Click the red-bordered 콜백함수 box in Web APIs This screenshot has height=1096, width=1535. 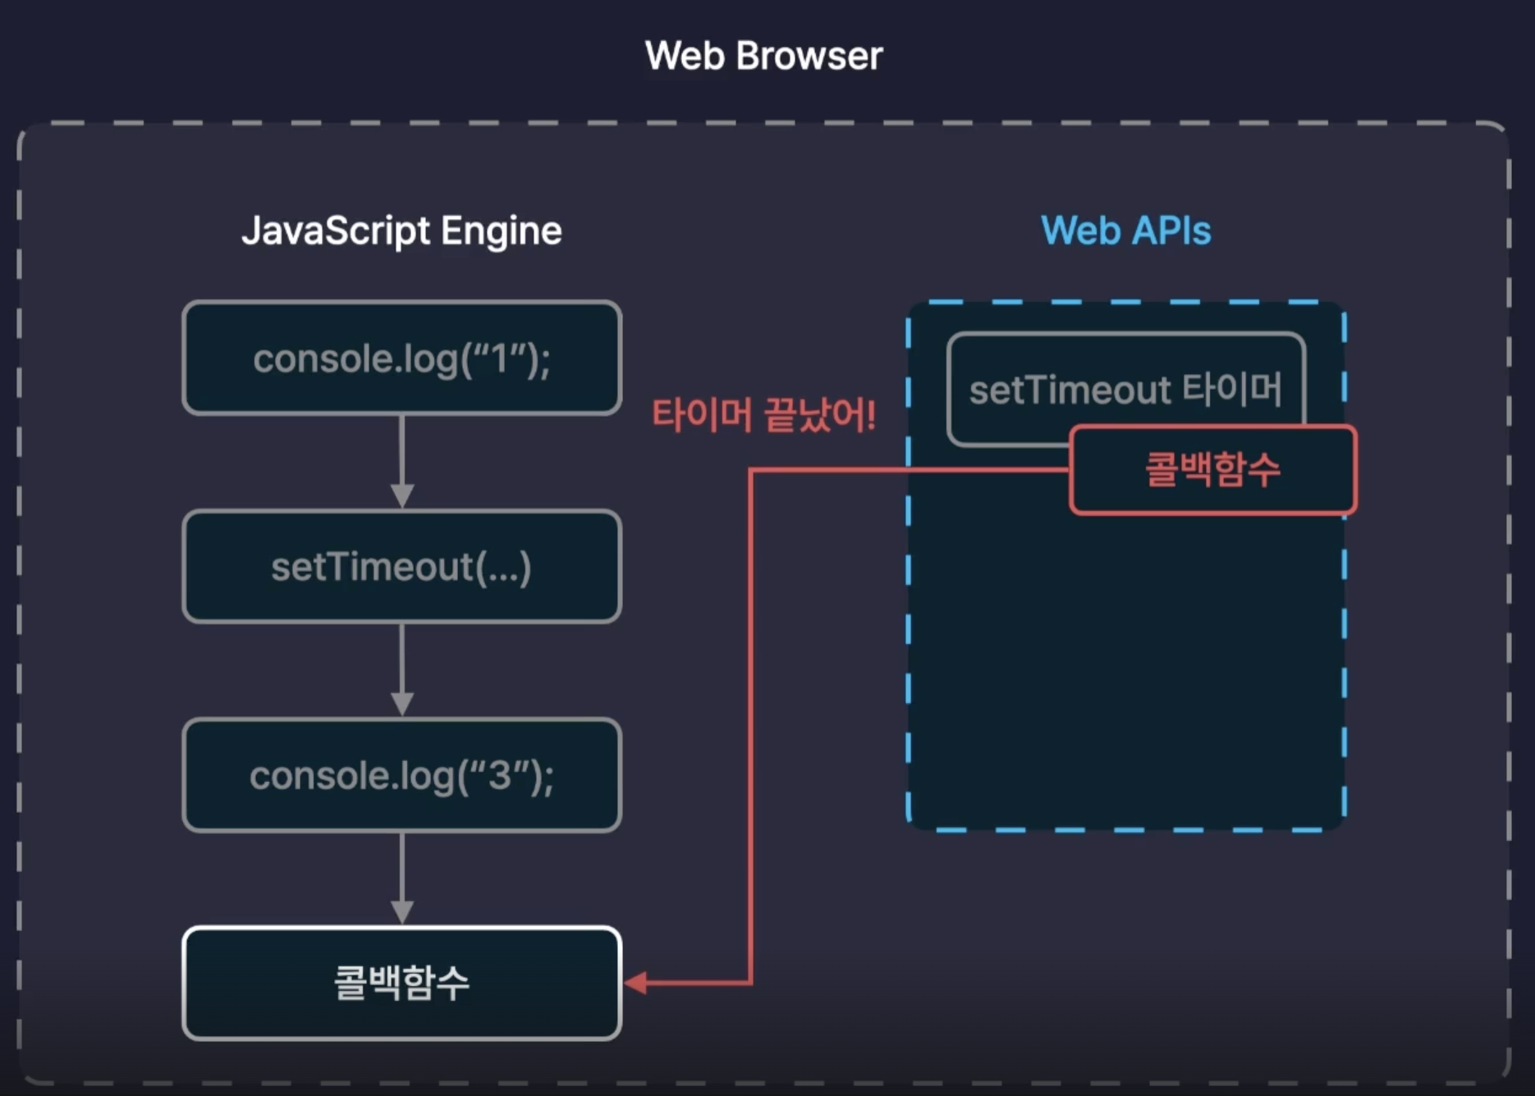coord(1213,470)
